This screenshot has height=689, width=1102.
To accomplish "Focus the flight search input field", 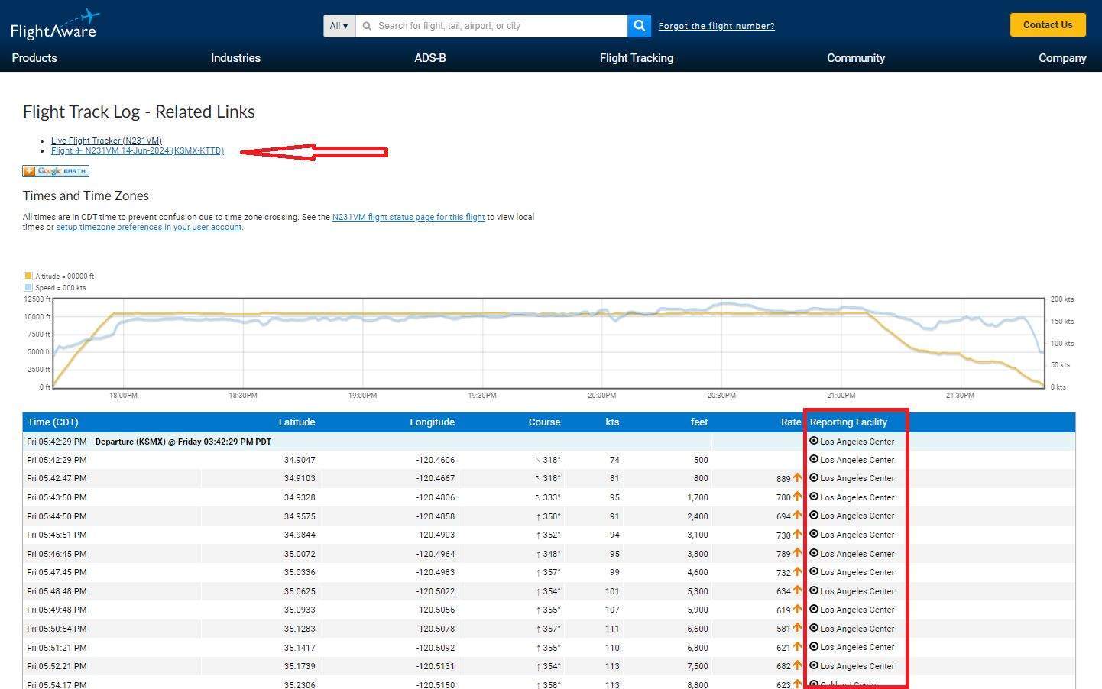I will pyautogui.click(x=491, y=26).
